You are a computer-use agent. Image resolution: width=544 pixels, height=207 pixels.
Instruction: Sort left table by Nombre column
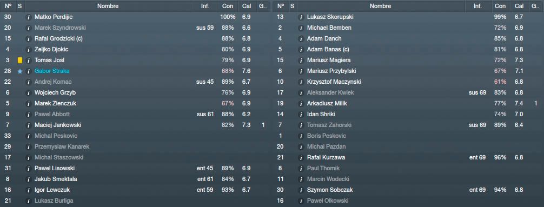[x=108, y=6]
